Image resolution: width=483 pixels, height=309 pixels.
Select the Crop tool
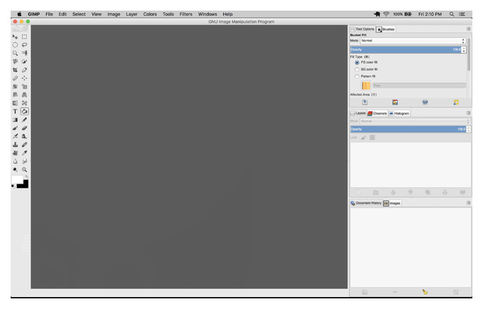tap(15, 70)
